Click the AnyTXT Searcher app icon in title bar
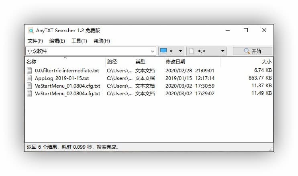Screen dimensions: 298x176 [31, 31]
